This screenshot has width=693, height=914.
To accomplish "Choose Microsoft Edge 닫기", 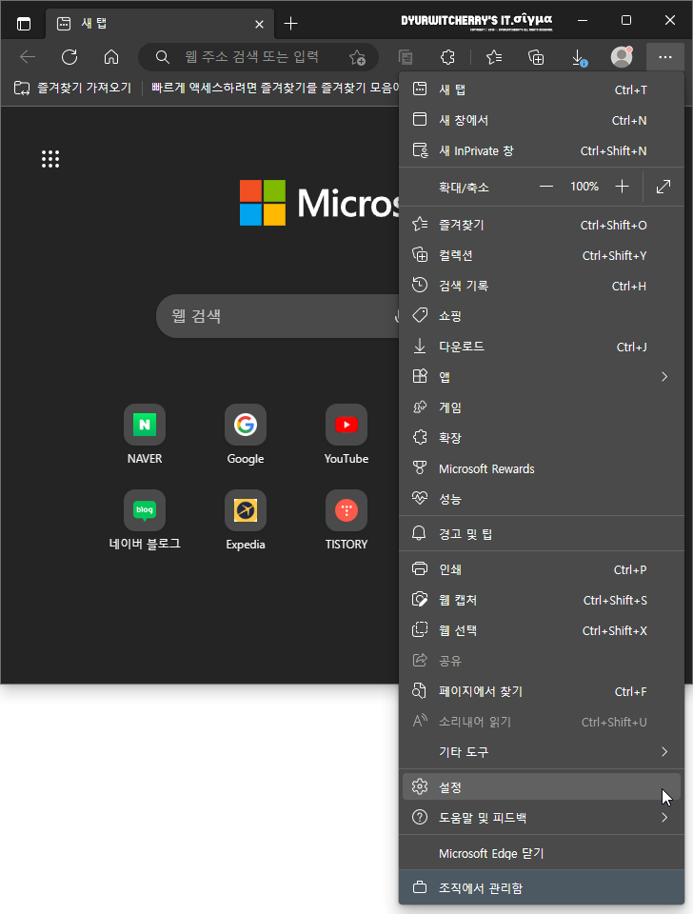I will (x=542, y=853).
